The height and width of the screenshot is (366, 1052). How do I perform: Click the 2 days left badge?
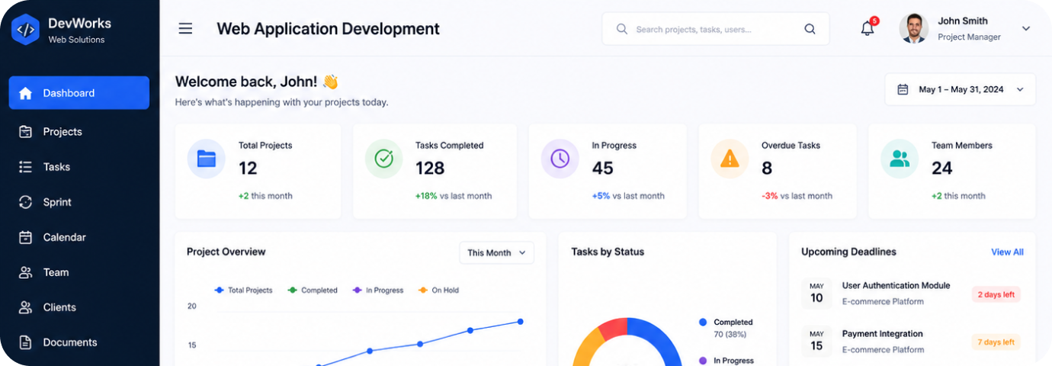tap(996, 294)
